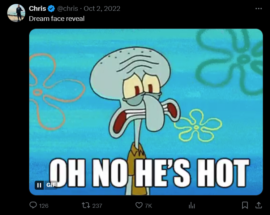The width and height of the screenshot is (270, 215).
Task: Share the post via upload arrow icon
Action: pos(259,205)
